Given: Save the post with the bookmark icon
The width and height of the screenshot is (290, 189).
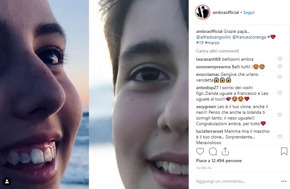Looking at the screenshot, I should 284,151.
